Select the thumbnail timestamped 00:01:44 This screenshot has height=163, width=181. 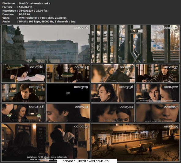(x=68, y=73)
